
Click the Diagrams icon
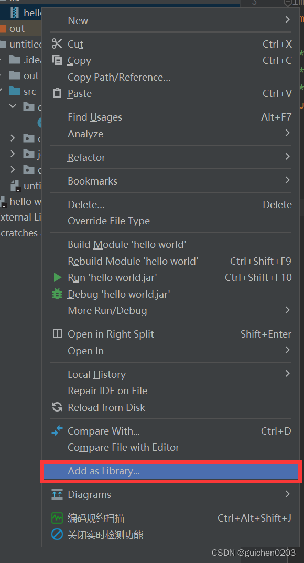point(57,494)
